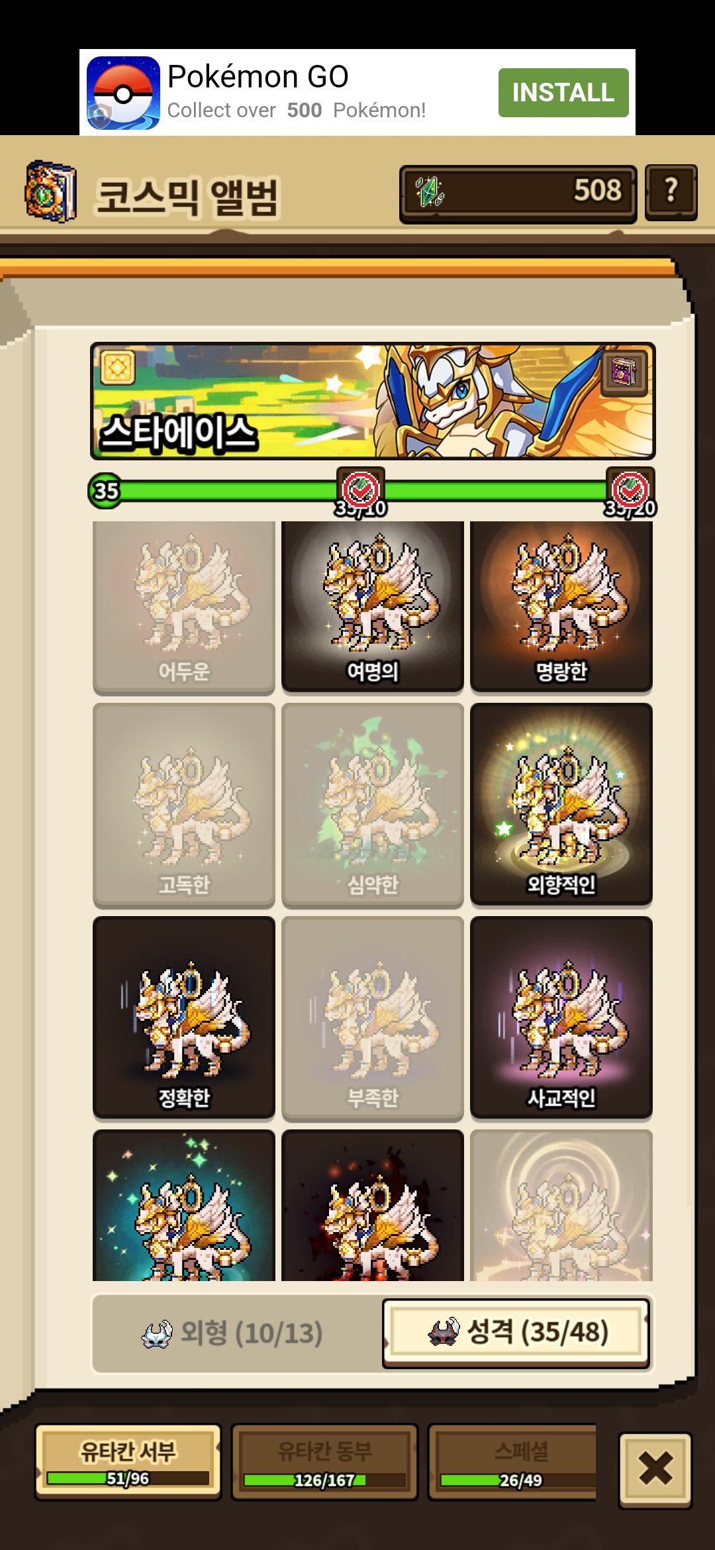
Task: Tap the green level 35 badge
Action: point(105,491)
